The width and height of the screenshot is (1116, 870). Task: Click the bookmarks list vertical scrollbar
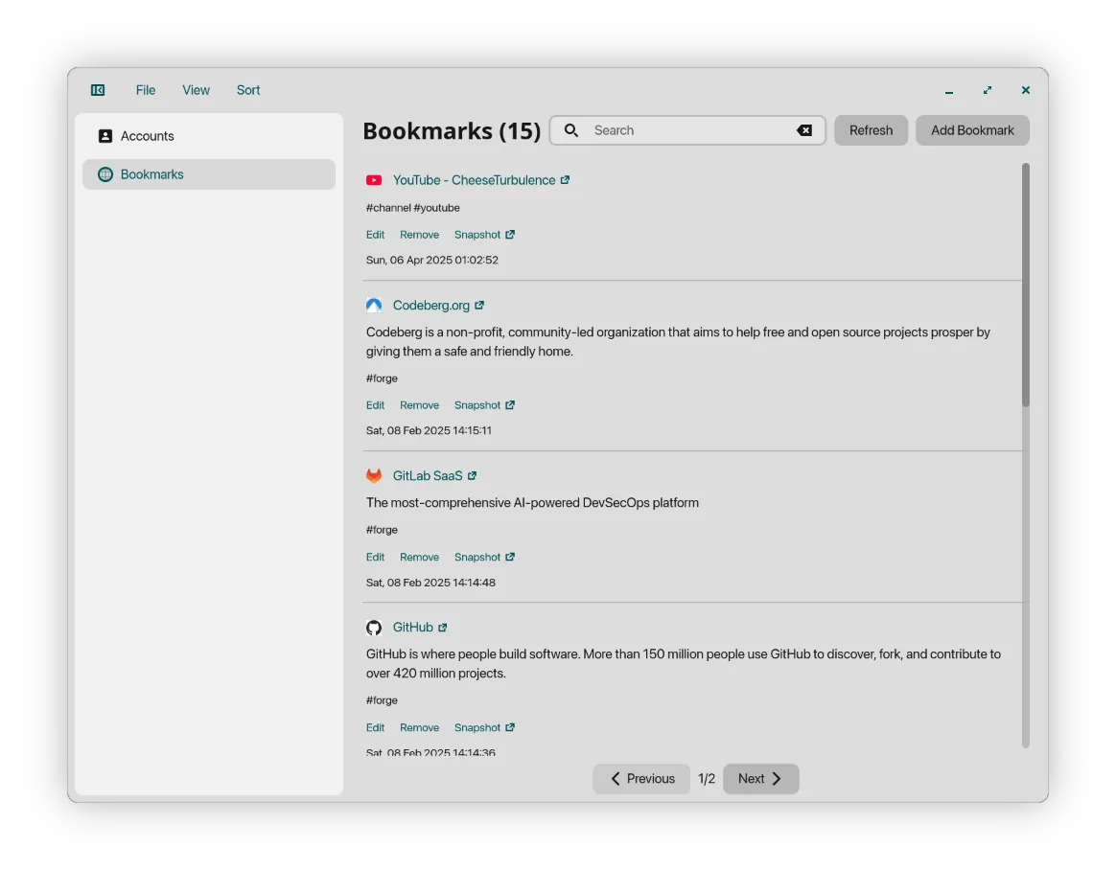click(1026, 285)
